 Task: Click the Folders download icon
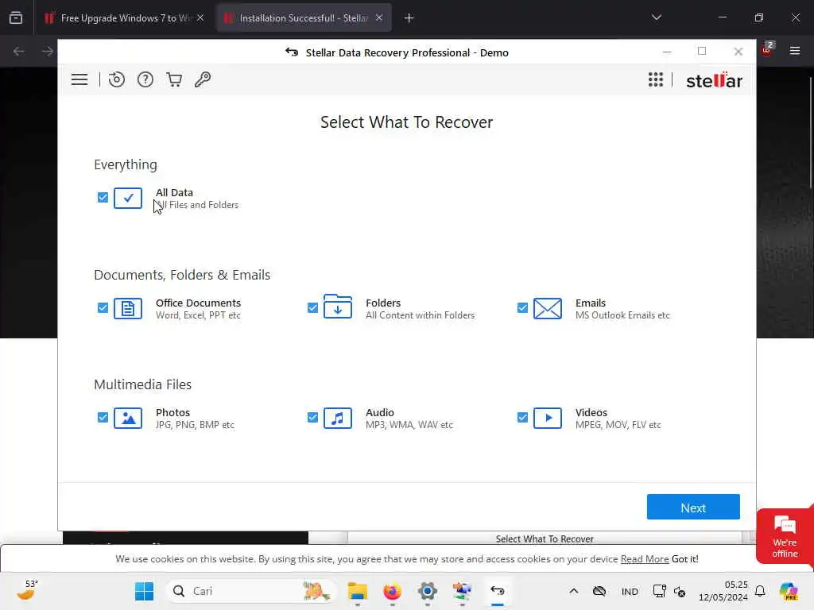[x=337, y=307]
